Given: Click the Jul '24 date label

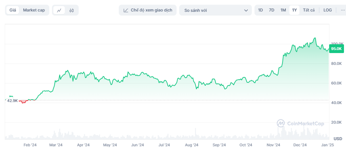Looking at the screenshot, I should tap(164, 145).
